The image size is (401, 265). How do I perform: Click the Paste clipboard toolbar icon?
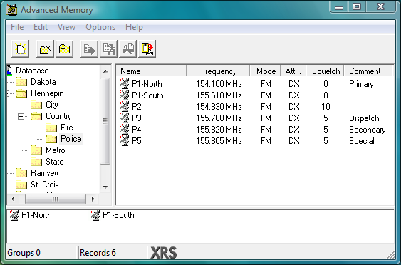tap(147, 48)
